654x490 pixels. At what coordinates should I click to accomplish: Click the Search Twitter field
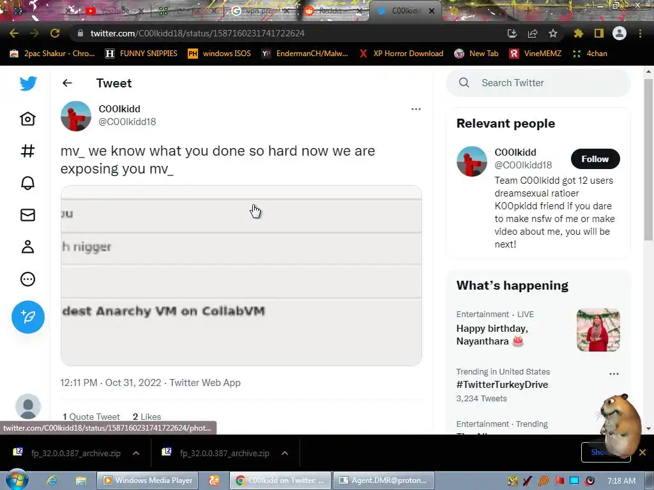click(x=538, y=83)
